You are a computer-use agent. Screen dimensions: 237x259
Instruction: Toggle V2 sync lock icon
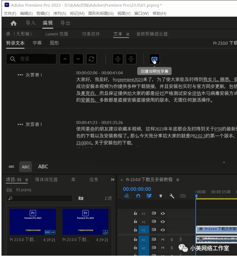[154, 221]
